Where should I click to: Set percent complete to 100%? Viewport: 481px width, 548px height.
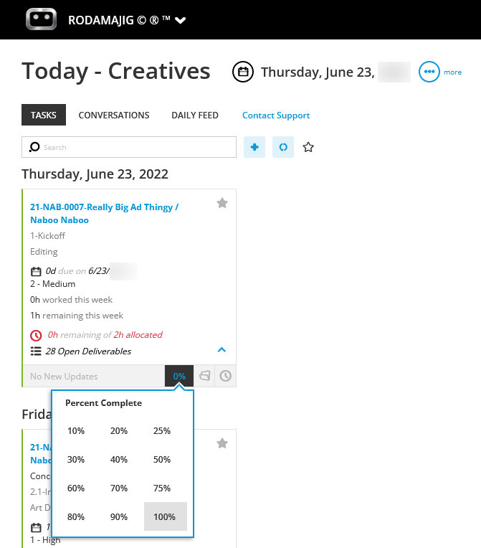pyautogui.click(x=165, y=516)
